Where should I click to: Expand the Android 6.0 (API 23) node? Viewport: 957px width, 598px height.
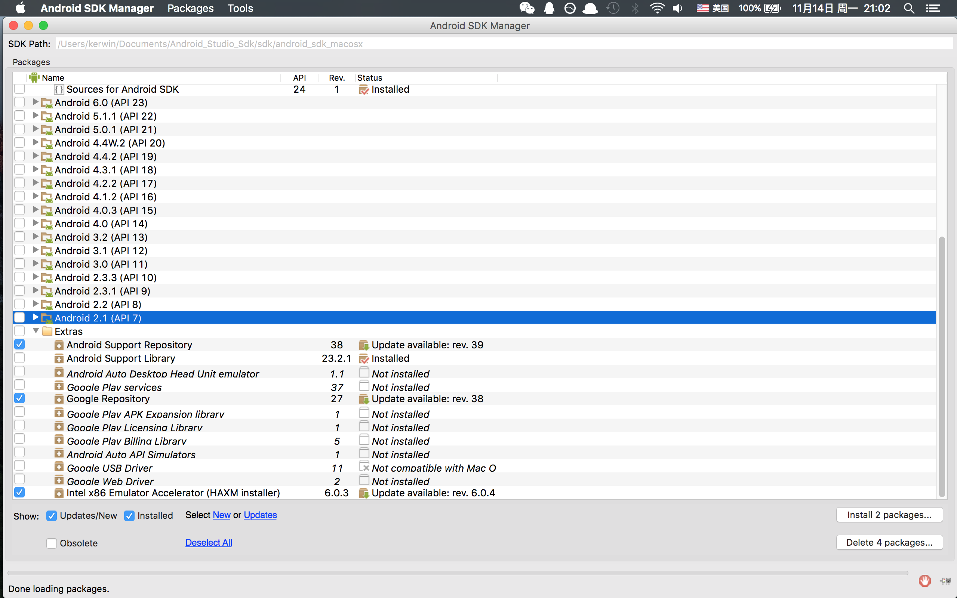coord(36,102)
